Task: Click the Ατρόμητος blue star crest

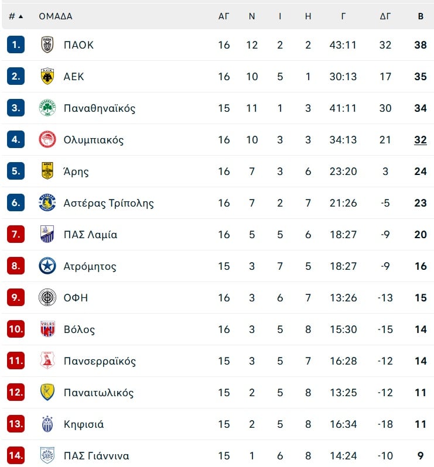Action: (47, 266)
